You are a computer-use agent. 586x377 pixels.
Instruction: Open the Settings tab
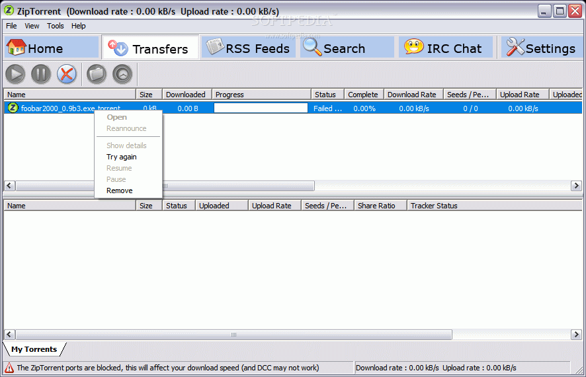[542, 48]
